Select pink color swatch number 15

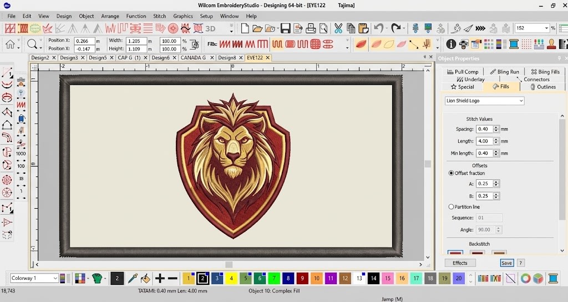click(x=388, y=279)
